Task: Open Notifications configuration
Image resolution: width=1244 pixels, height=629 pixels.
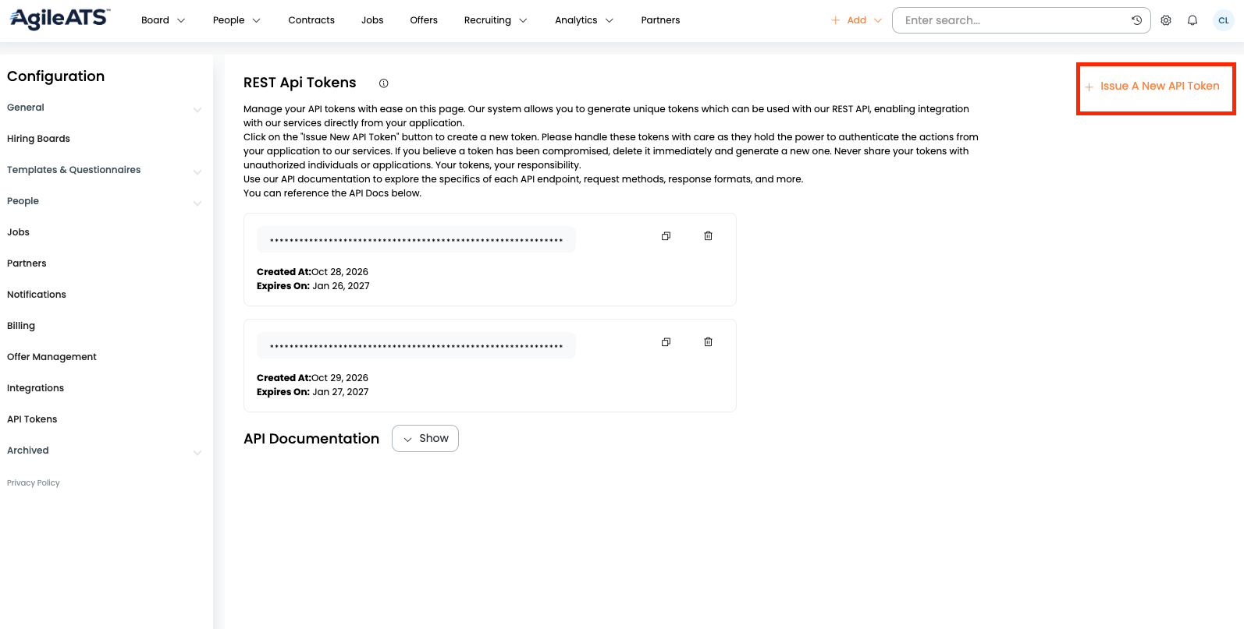Action: point(37,295)
